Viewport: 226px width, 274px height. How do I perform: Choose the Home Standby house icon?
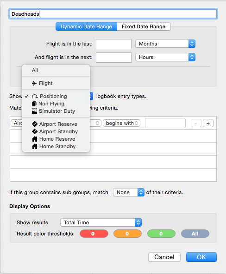pyautogui.click(x=35, y=146)
